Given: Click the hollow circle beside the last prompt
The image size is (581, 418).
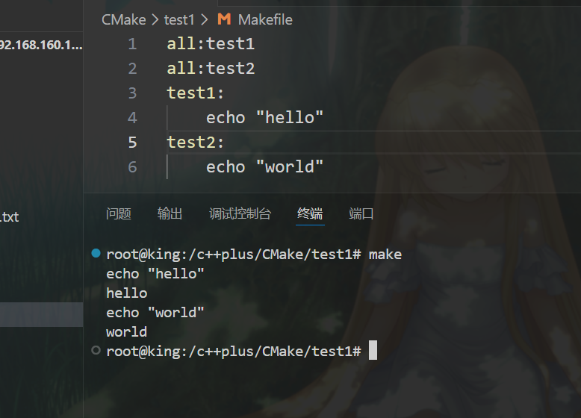Looking at the screenshot, I should click(95, 351).
